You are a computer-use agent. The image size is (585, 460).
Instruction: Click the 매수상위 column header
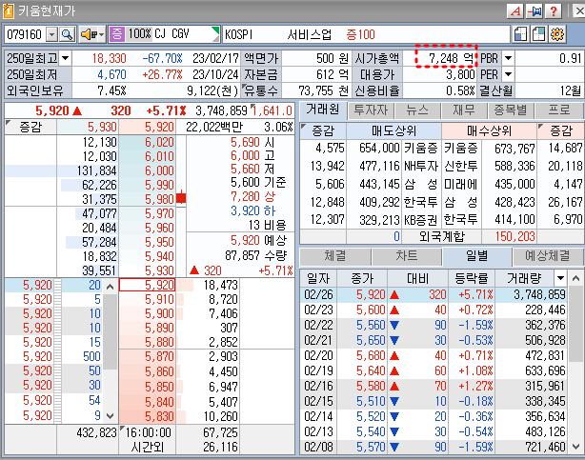[x=489, y=130]
